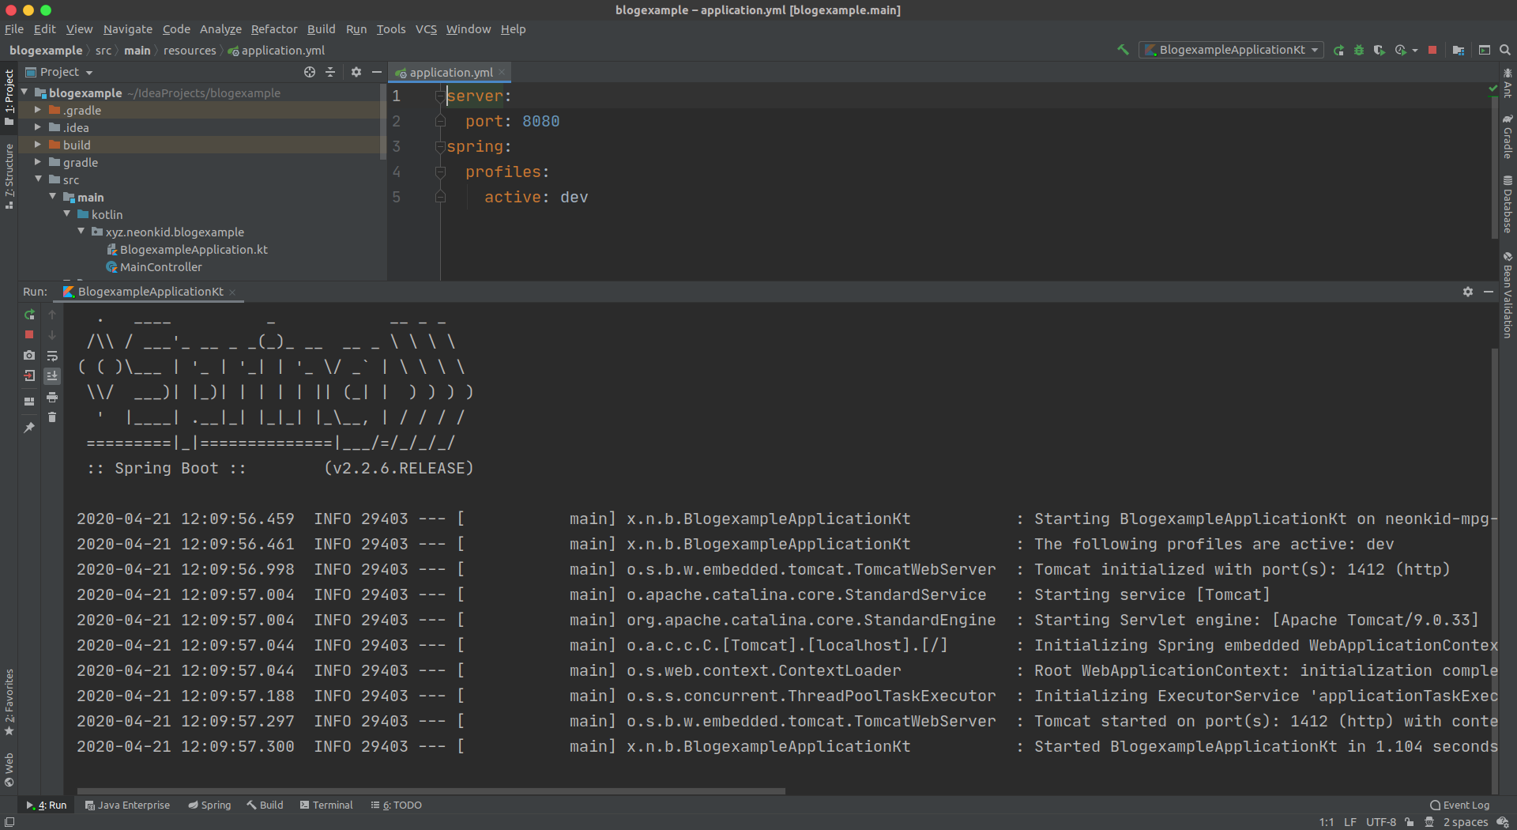Select the application.yml editor tab
This screenshot has width=1517, height=830.
pos(450,72)
